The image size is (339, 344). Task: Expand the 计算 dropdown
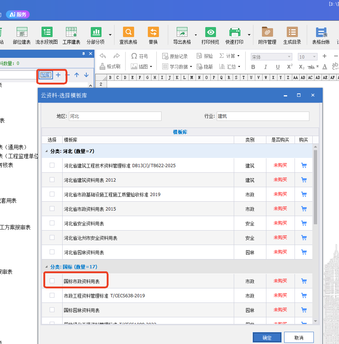(238, 56)
